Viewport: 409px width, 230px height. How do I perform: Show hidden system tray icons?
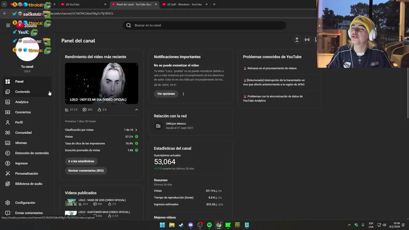click(349, 225)
